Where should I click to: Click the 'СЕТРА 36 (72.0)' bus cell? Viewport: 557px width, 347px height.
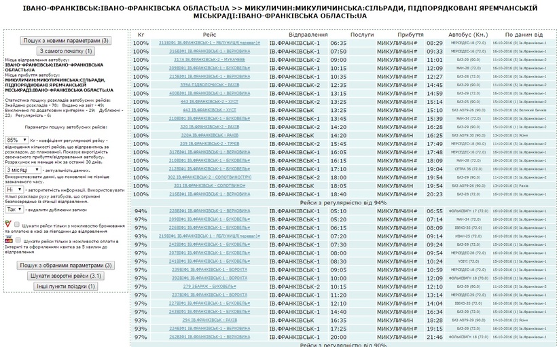[x=468, y=169]
